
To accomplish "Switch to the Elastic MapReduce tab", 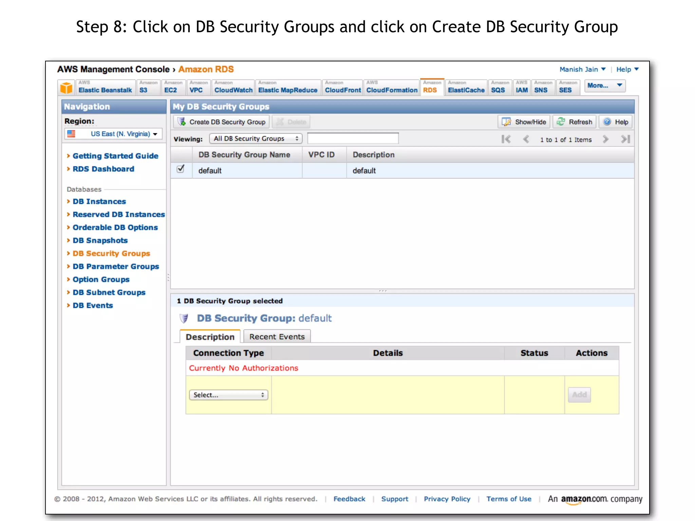I will pos(288,87).
